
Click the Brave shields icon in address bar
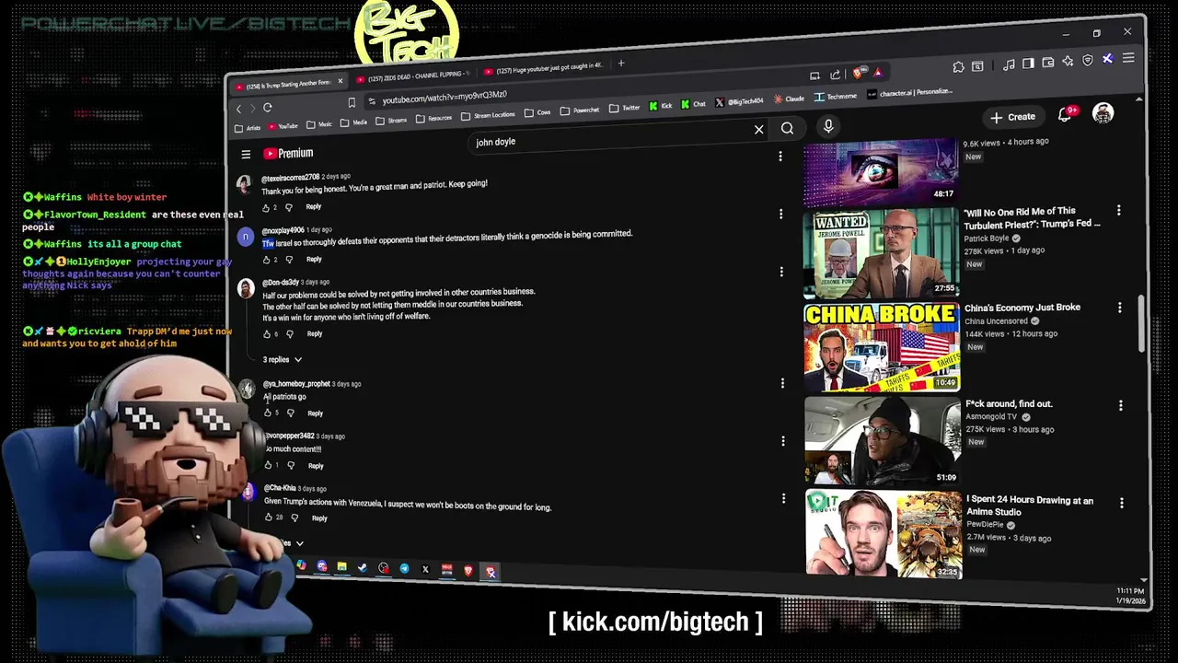[860, 73]
